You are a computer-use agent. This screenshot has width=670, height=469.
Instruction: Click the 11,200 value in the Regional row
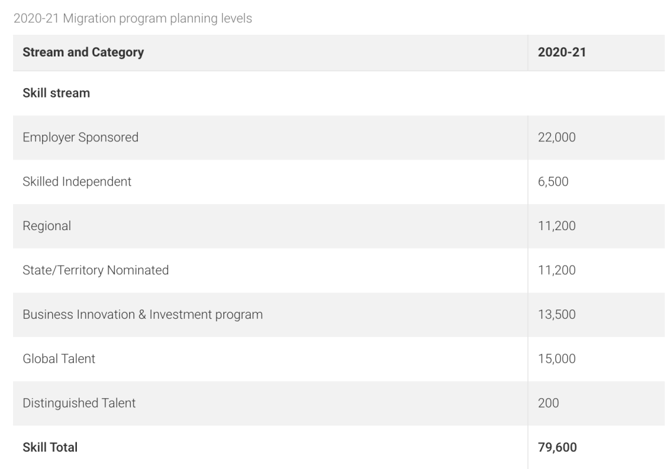point(556,226)
